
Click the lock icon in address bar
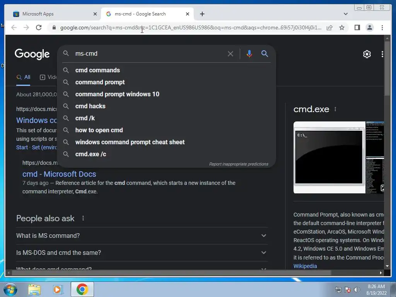(x=54, y=27)
